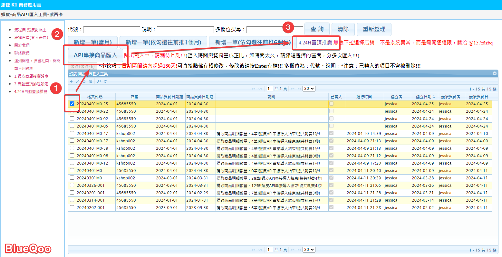502x257 pixels.
Task: Collapse the grid panel using the title bar icon
Action: [x=495, y=74]
